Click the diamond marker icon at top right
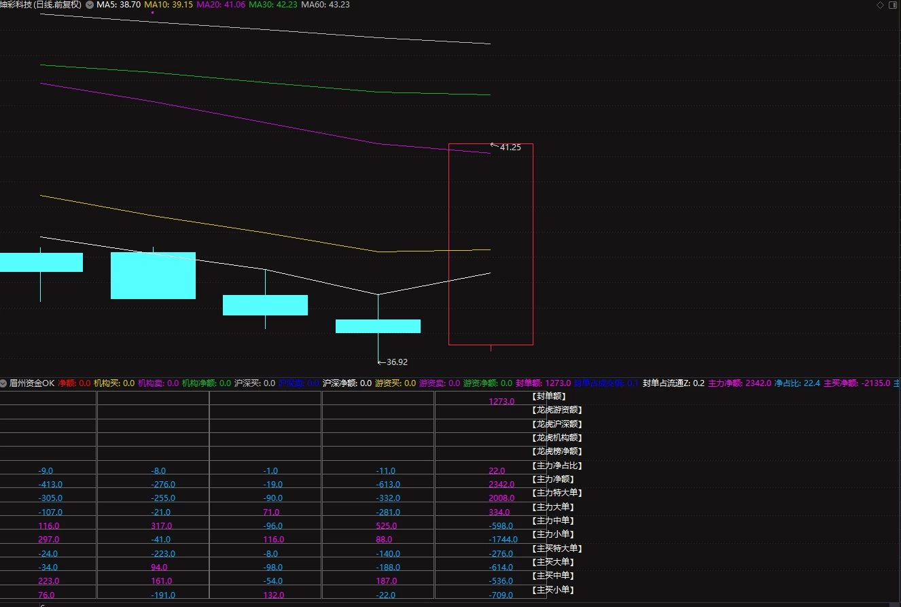Image resolution: width=901 pixels, height=607 pixels. point(880,5)
